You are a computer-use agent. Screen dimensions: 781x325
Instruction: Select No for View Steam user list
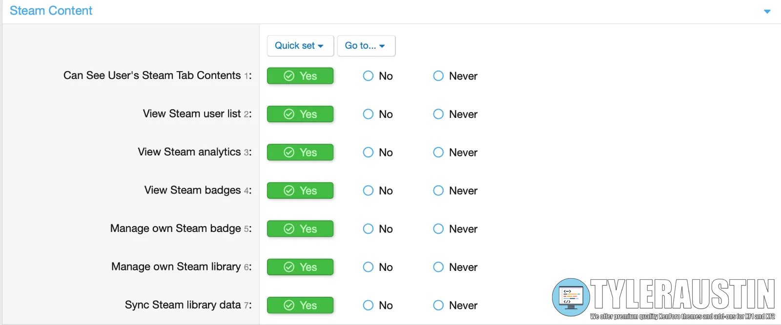tap(369, 114)
